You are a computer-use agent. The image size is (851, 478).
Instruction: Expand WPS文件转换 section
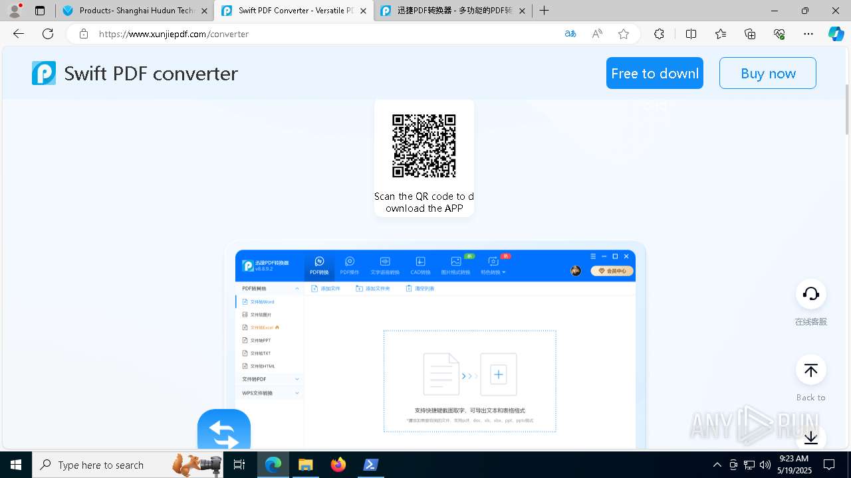[x=269, y=393]
